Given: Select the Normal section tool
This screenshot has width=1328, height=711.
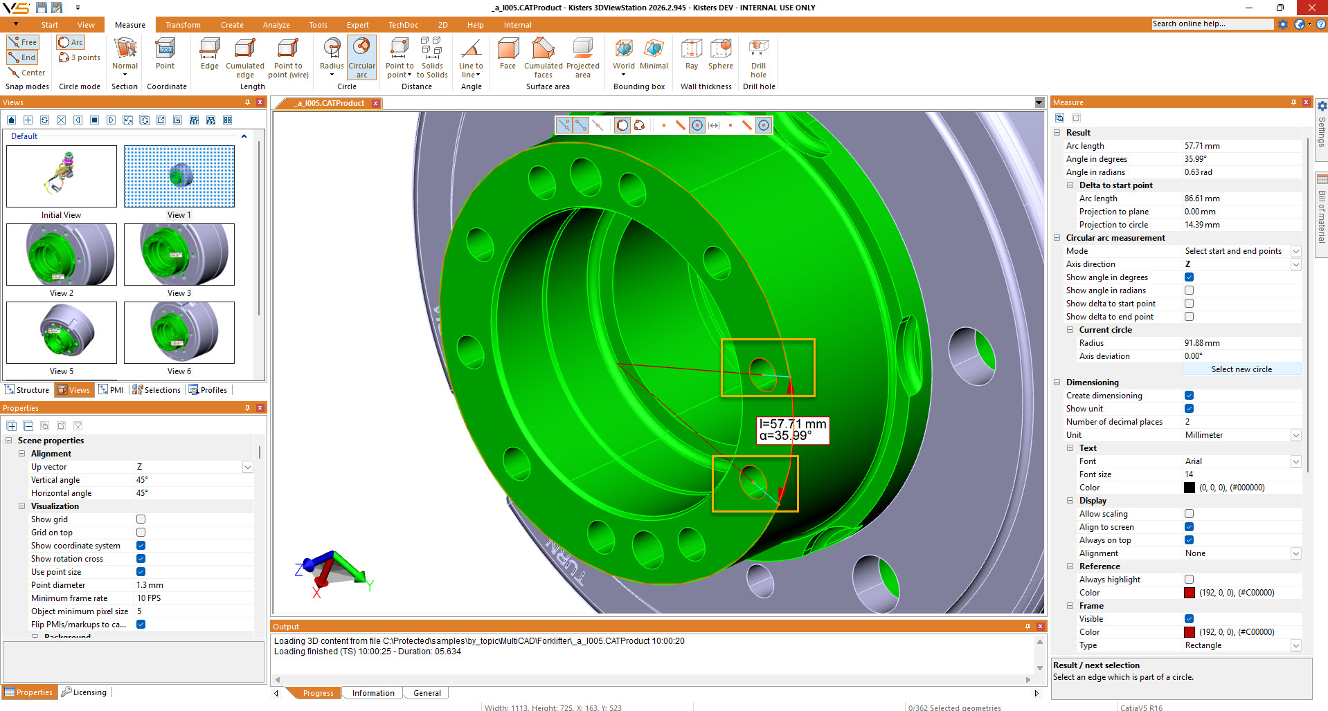Looking at the screenshot, I should tap(125, 57).
